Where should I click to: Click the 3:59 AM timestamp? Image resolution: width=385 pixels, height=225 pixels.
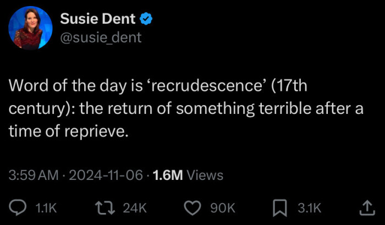34,175
